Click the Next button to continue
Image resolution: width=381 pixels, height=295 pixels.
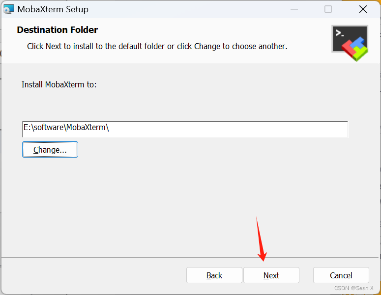click(x=271, y=275)
